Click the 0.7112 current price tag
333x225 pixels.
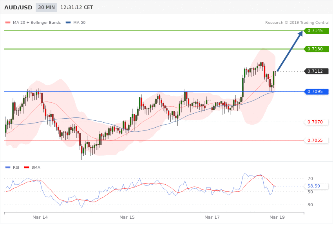pyautogui.click(x=317, y=71)
